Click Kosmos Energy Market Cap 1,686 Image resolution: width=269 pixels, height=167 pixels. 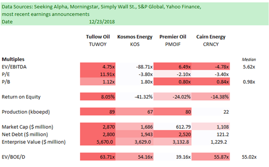134,127
